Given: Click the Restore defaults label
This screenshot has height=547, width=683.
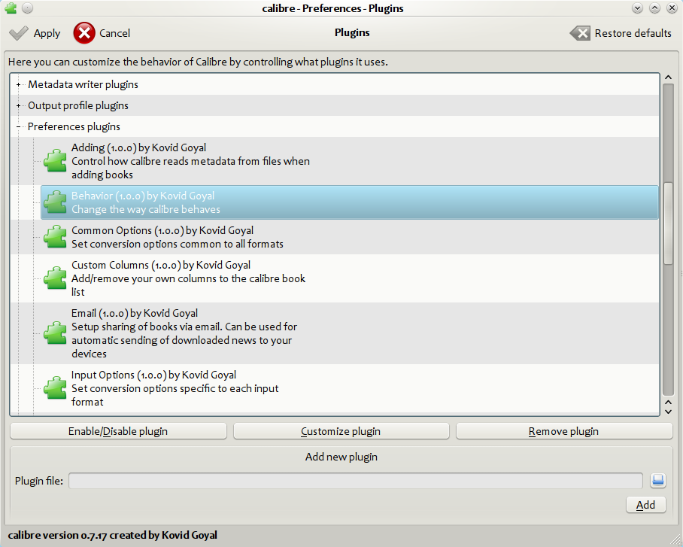Looking at the screenshot, I should [633, 33].
